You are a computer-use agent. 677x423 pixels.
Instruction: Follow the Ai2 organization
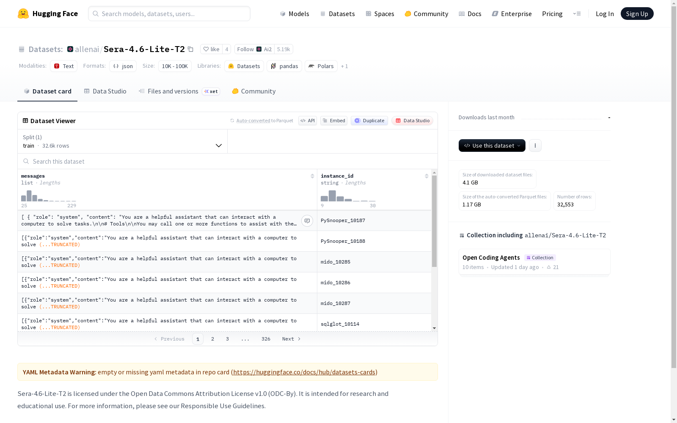pos(254,49)
